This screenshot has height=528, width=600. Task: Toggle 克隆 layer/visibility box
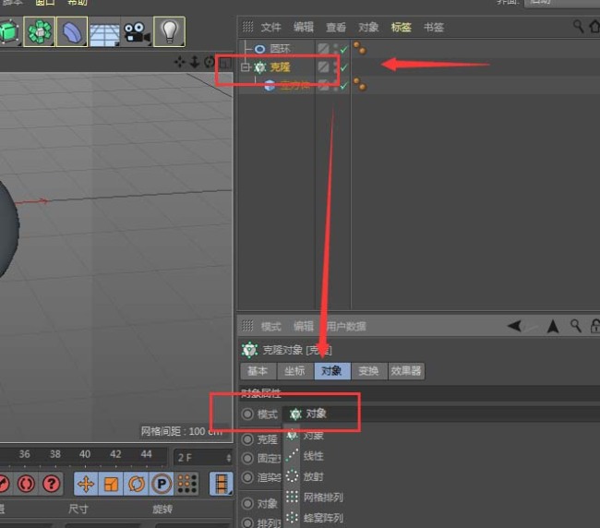point(323,67)
